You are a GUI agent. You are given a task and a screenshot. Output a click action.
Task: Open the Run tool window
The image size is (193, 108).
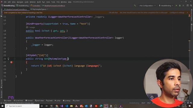(58, 101)
